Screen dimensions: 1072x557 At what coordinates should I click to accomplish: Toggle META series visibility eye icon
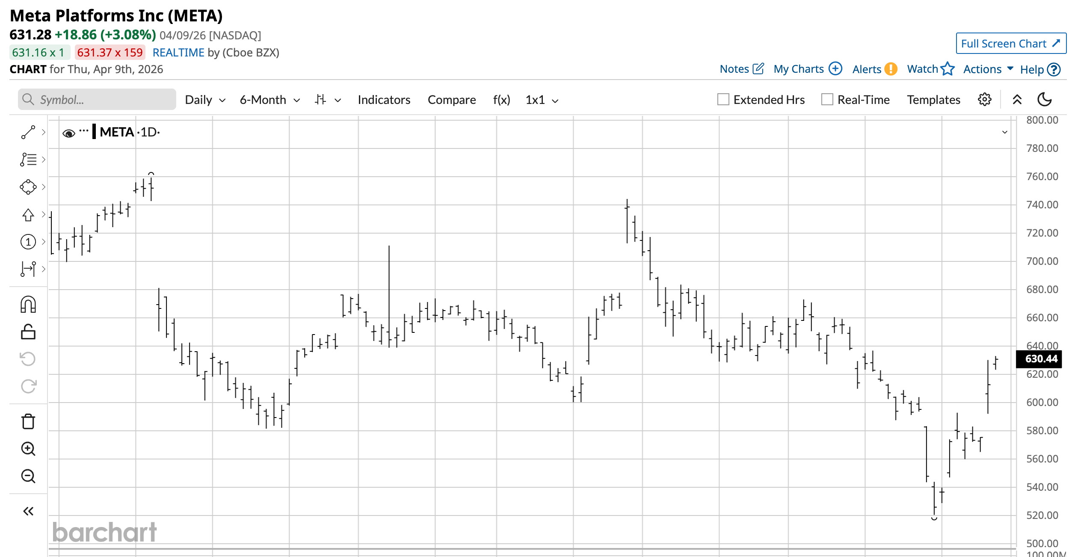click(x=68, y=133)
